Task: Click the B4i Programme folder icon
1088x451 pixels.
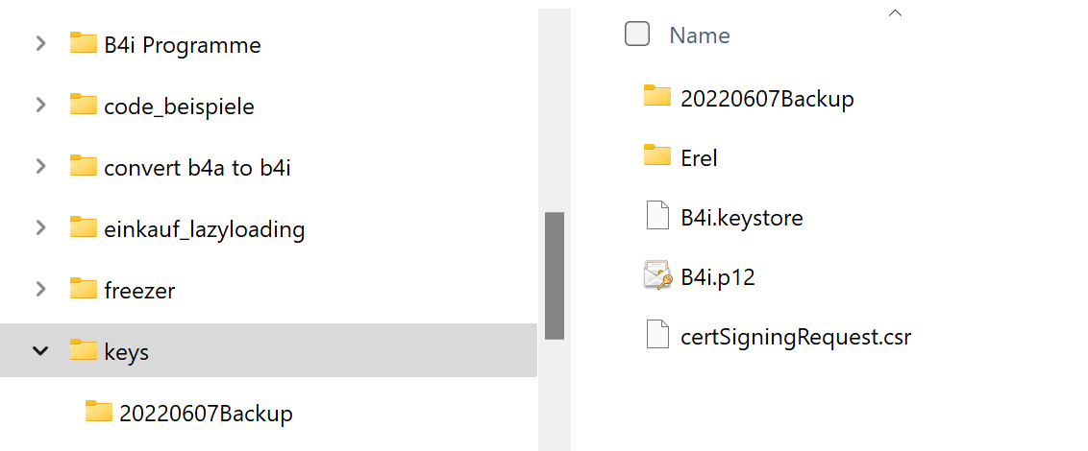Action: coord(85,44)
